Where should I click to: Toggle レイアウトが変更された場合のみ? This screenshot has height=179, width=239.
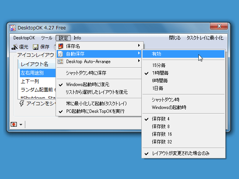pyautogui.click(x=183, y=153)
